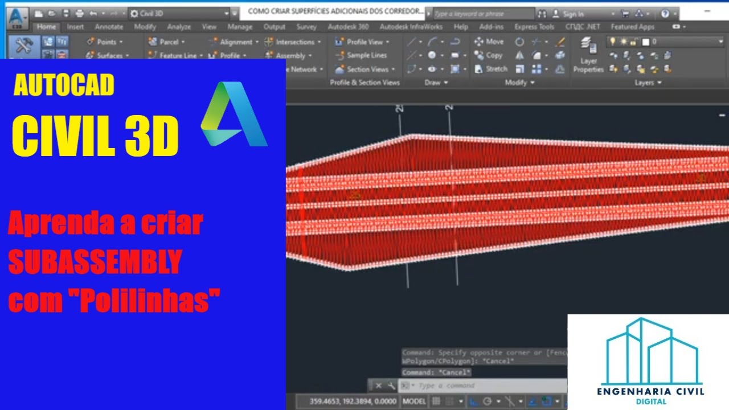The width and height of the screenshot is (729, 410).
Task: Select the Stretch tool
Action: [490, 69]
